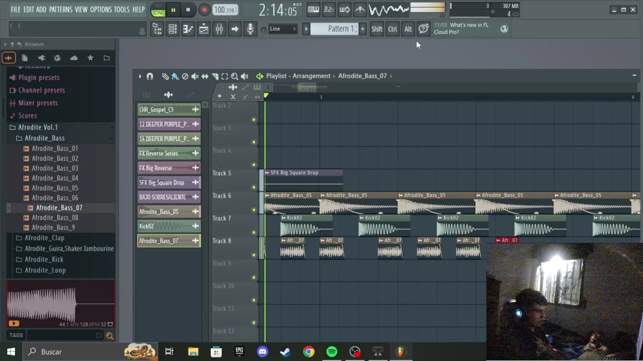Select the Draw pencil tool in Playlist
The height and width of the screenshot is (361, 643).
point(165,76)
